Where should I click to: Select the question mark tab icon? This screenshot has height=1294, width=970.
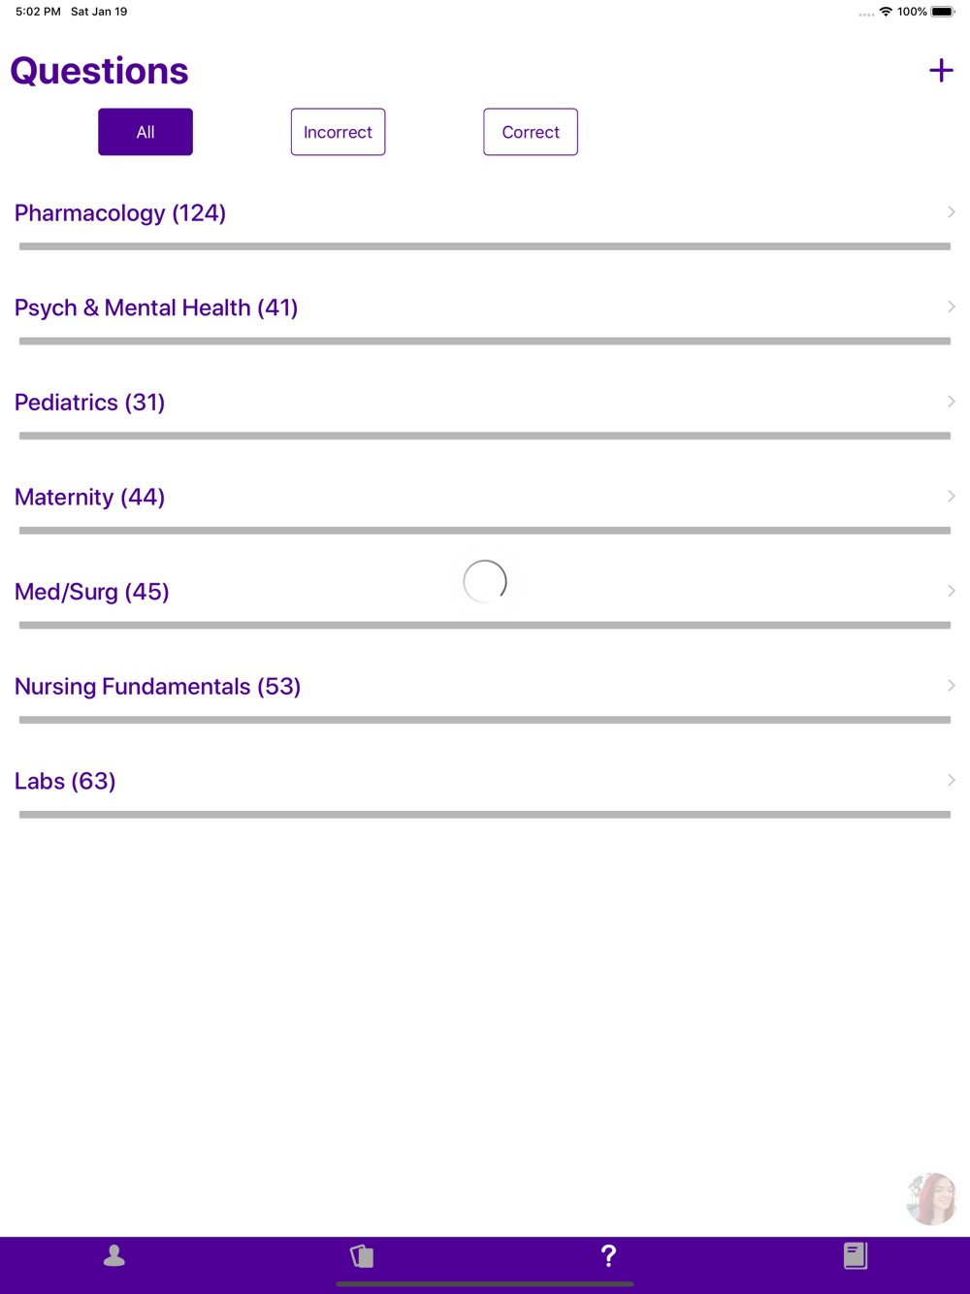(x=608, y=1256)
